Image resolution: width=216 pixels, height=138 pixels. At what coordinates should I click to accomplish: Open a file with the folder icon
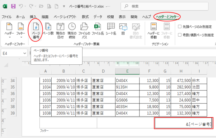point(41,6)
